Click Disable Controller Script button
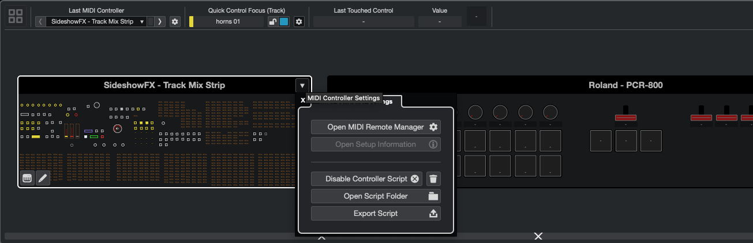Screen dimensions: 753x243 366,179
